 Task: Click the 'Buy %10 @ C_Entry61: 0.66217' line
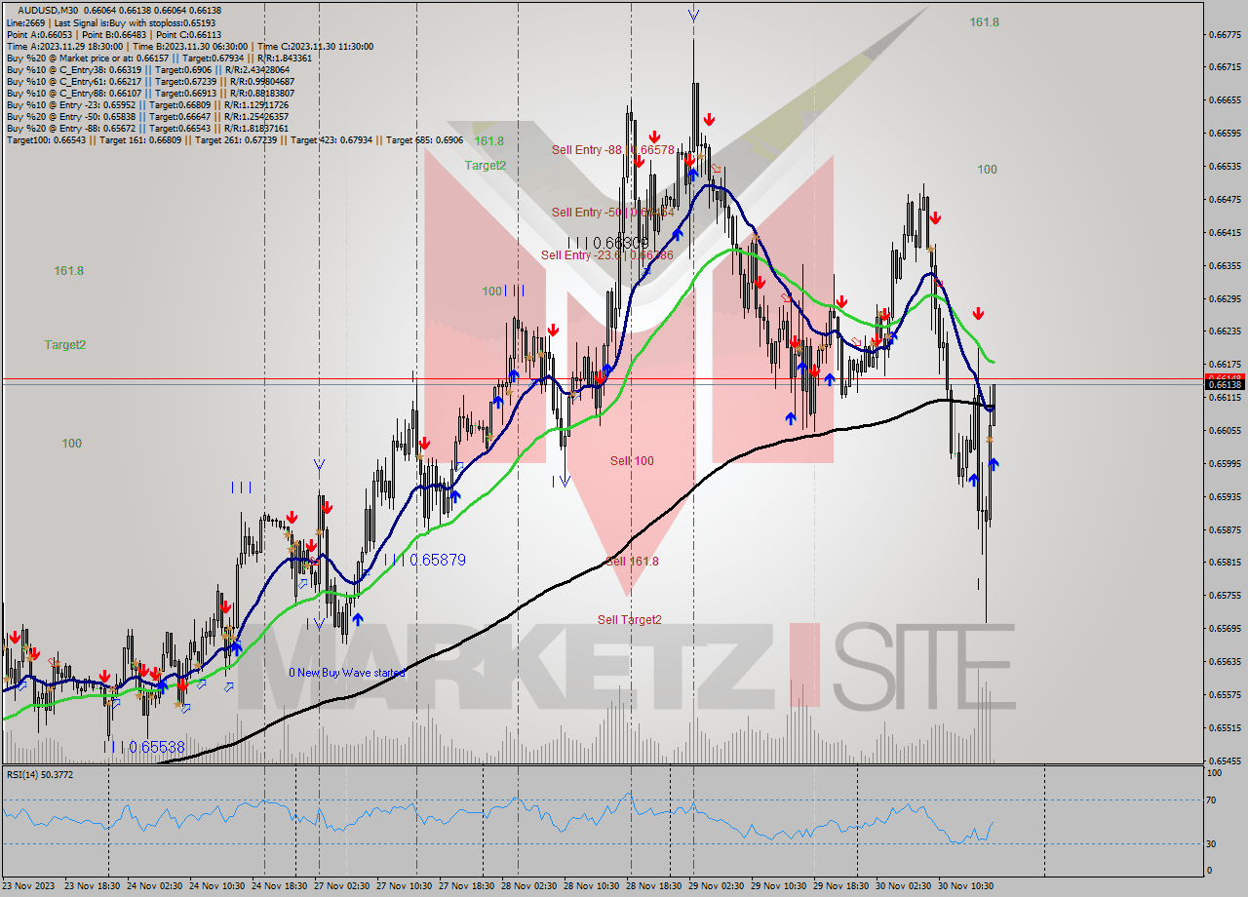click(150, 81)
